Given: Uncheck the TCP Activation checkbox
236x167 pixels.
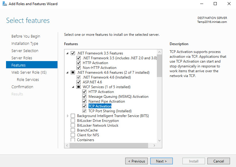Looking at the screenshot, I should pyautogui.click(x=85, y=106).
